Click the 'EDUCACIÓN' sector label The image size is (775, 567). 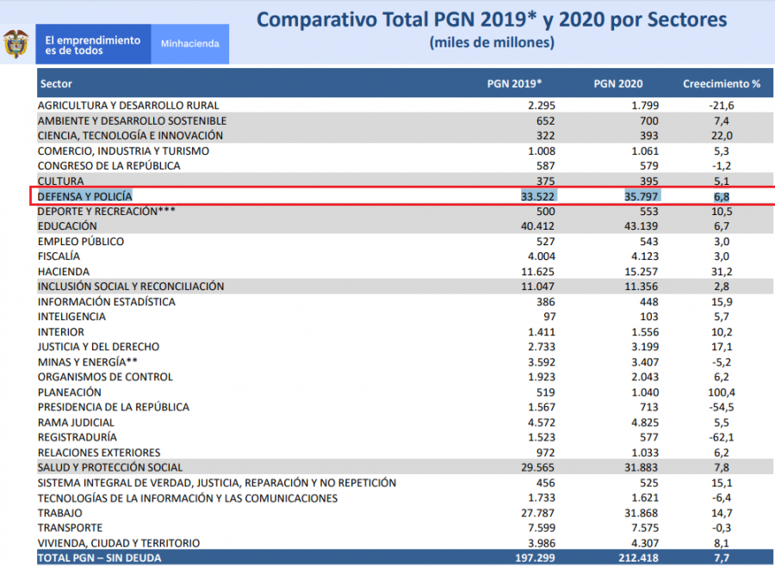(x=67, y=226)
